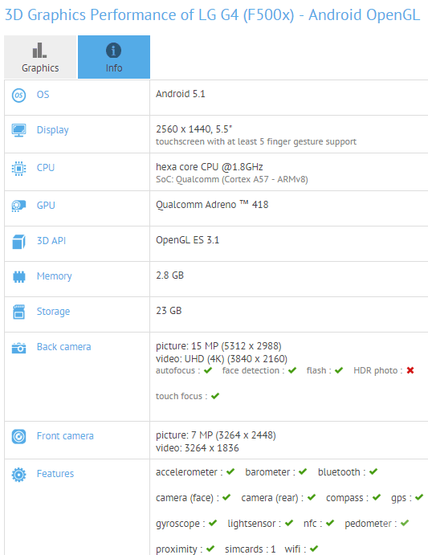Click the 3D API label
428x555 pixels.
tap(51, 241)
